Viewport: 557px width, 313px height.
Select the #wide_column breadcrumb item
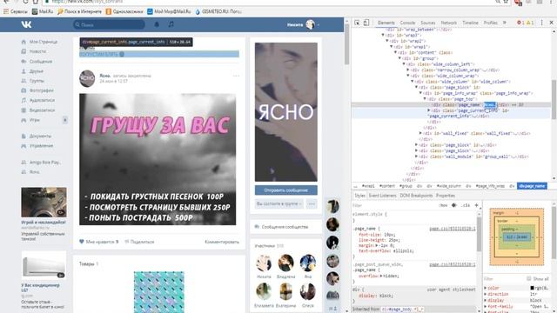[449, 186]
